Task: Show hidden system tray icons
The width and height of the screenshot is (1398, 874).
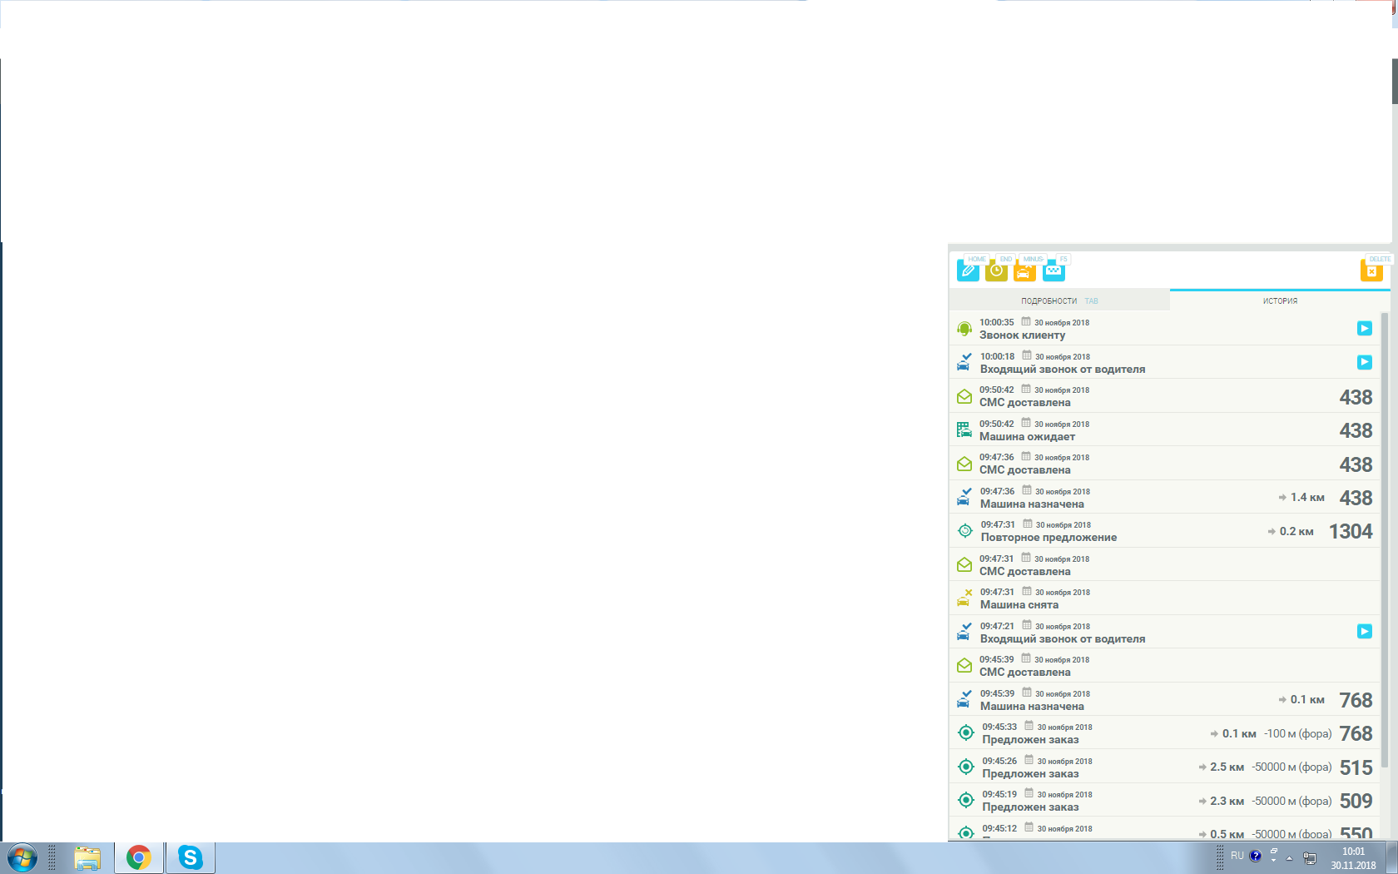Action: pos(1289,857)
